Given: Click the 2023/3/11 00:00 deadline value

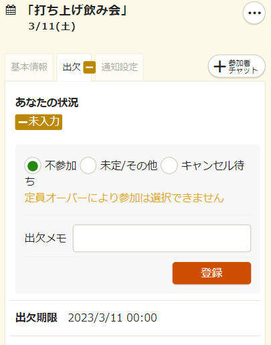Looking at the screenshot, I should click(x=112, y=318).
